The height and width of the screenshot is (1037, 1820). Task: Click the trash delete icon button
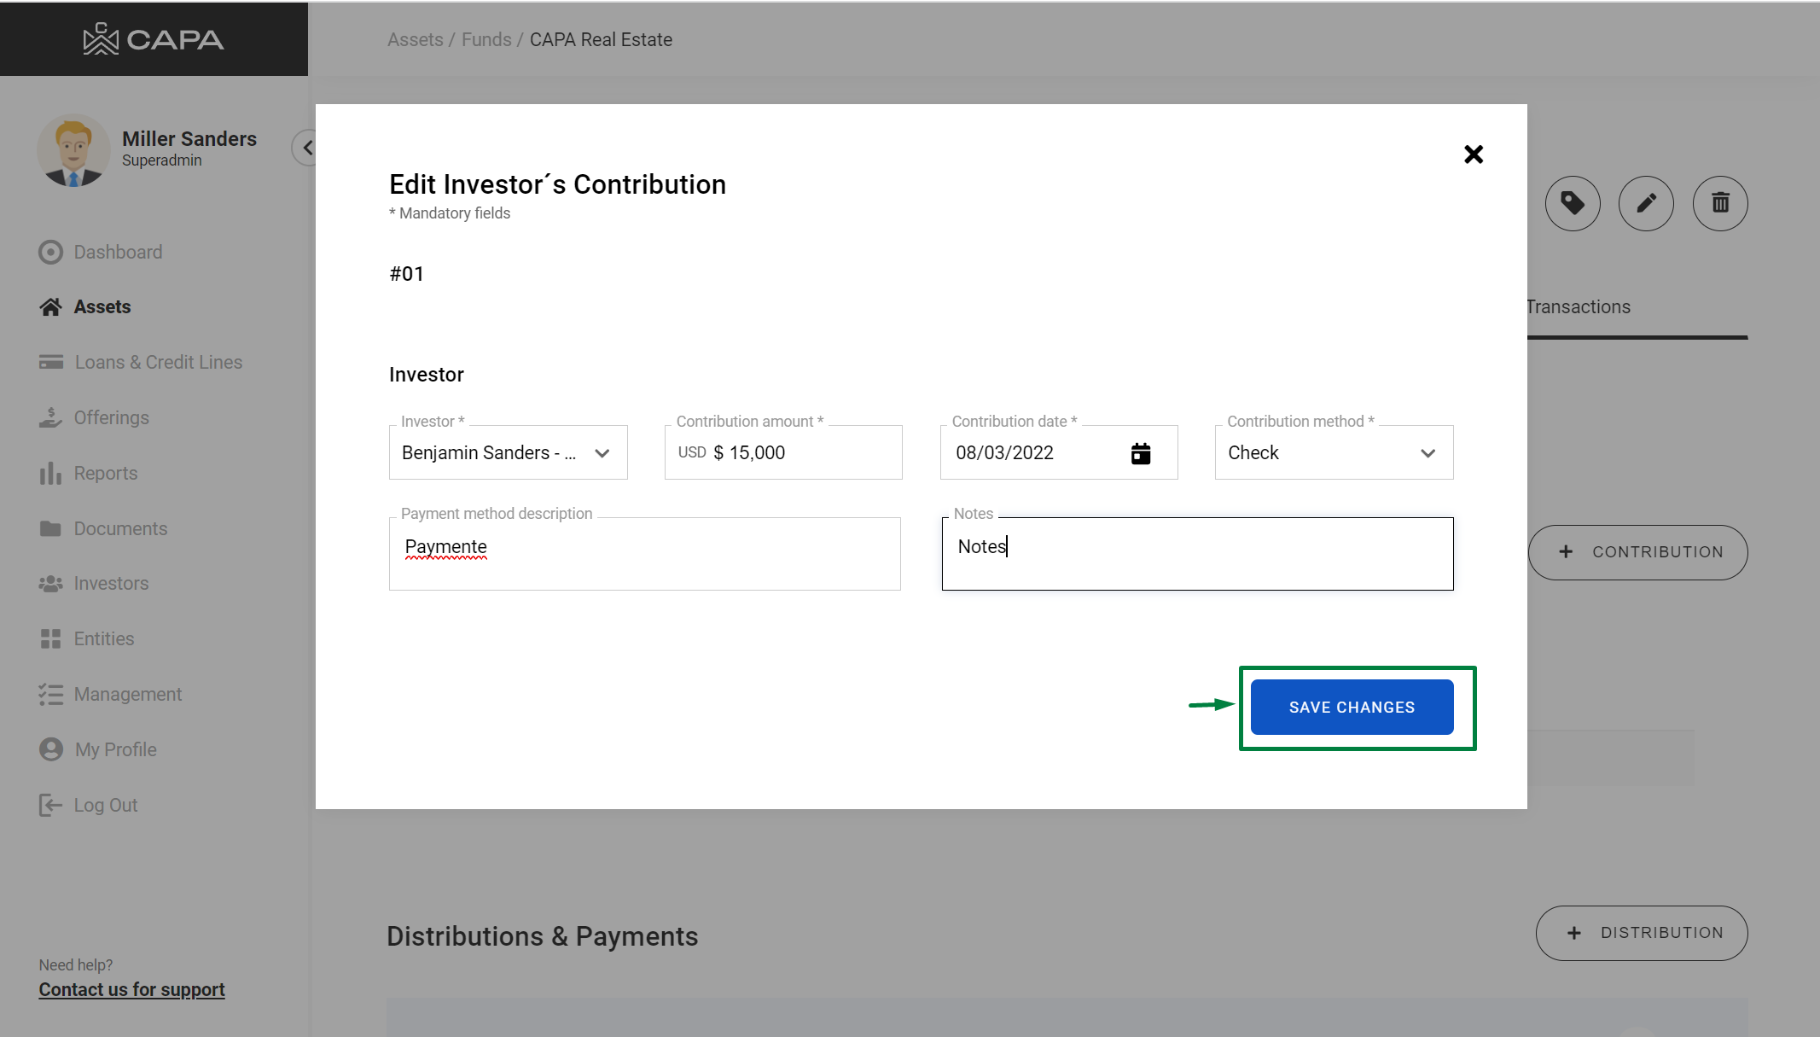coord(1719,203)
